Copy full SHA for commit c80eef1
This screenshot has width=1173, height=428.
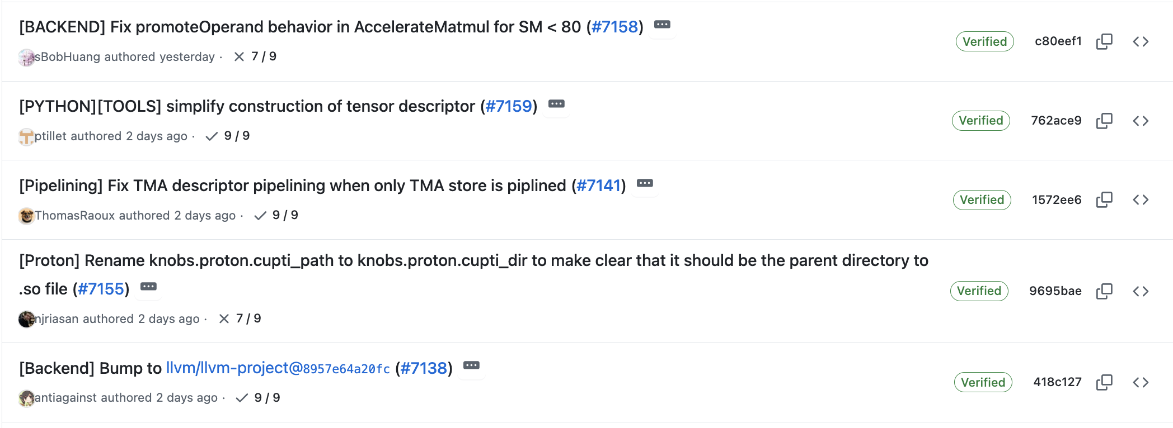pyautogui.click(x=1104, y=41)
